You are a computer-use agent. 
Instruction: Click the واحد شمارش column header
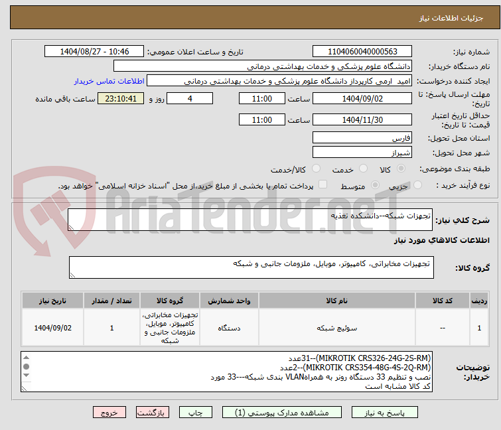pos(229,301)
